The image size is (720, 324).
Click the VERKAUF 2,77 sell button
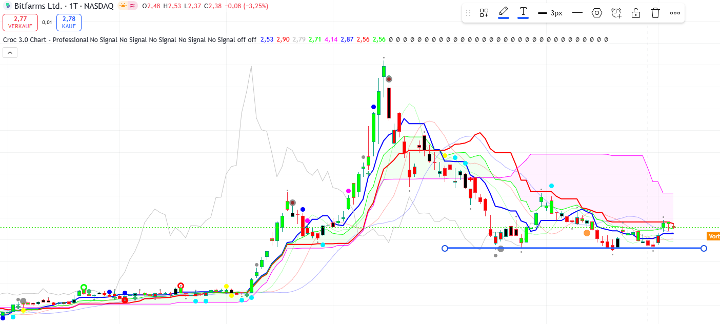[20, 22]
